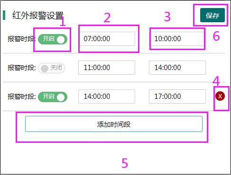Click the 添加时间段 button
Image resolution: width=231 pixels, height=175 pixels.
tap(114, 124)
